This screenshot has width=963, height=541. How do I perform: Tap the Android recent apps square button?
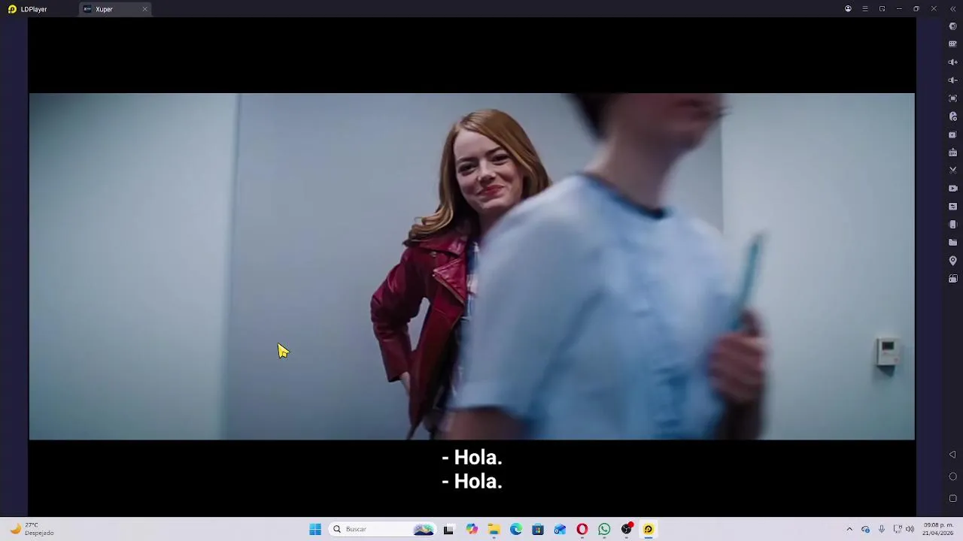click(952, 498)
